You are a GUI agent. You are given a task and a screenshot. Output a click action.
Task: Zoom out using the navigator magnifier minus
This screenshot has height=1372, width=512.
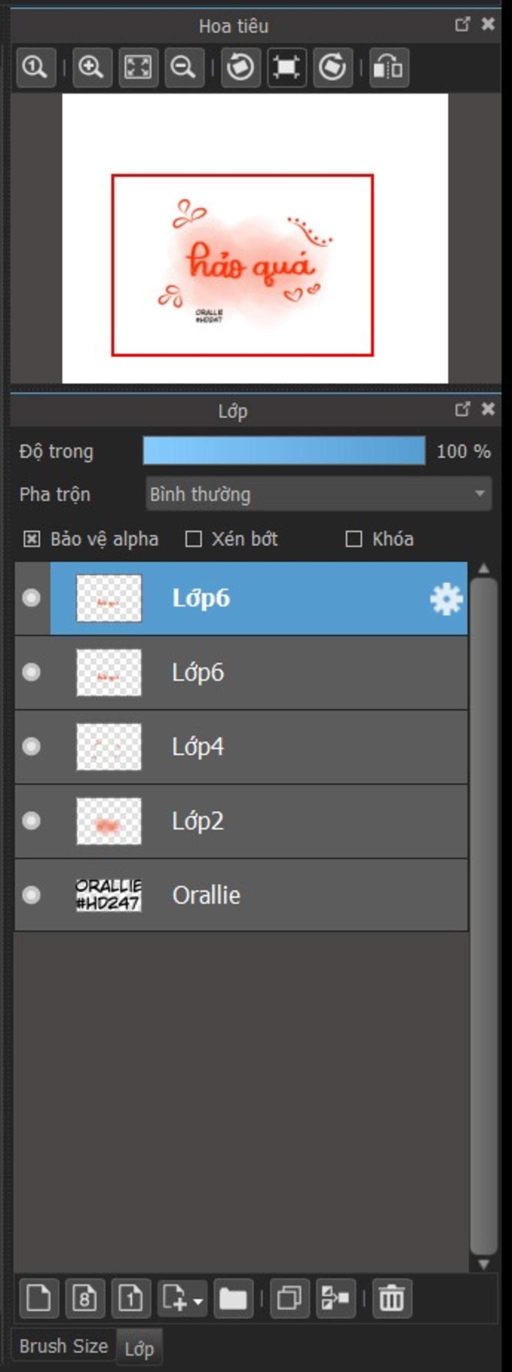[184, 68]
